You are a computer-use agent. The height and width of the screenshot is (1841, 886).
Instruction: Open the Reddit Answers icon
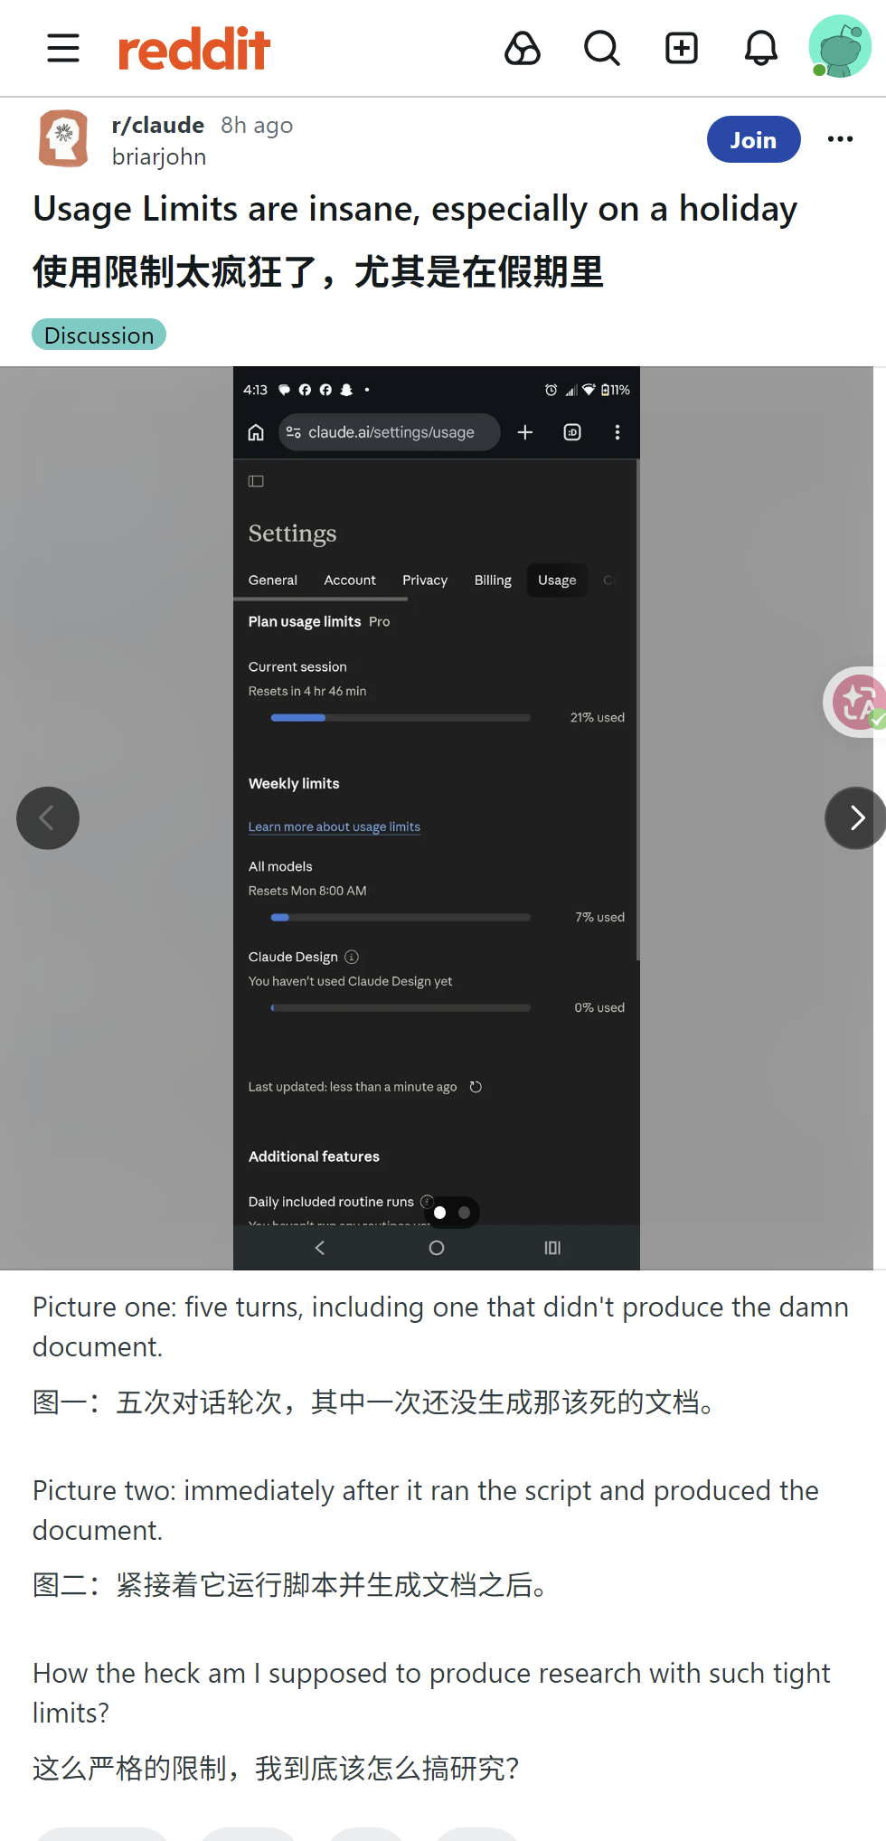[523, 48]
